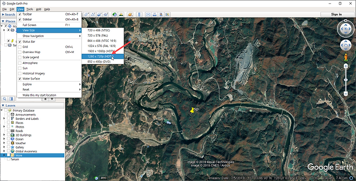
Task: Open the Edit menu
Action: tap(12, 9)
